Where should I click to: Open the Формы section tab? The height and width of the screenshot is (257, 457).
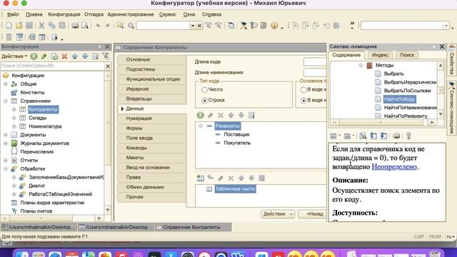pos(151,128)
